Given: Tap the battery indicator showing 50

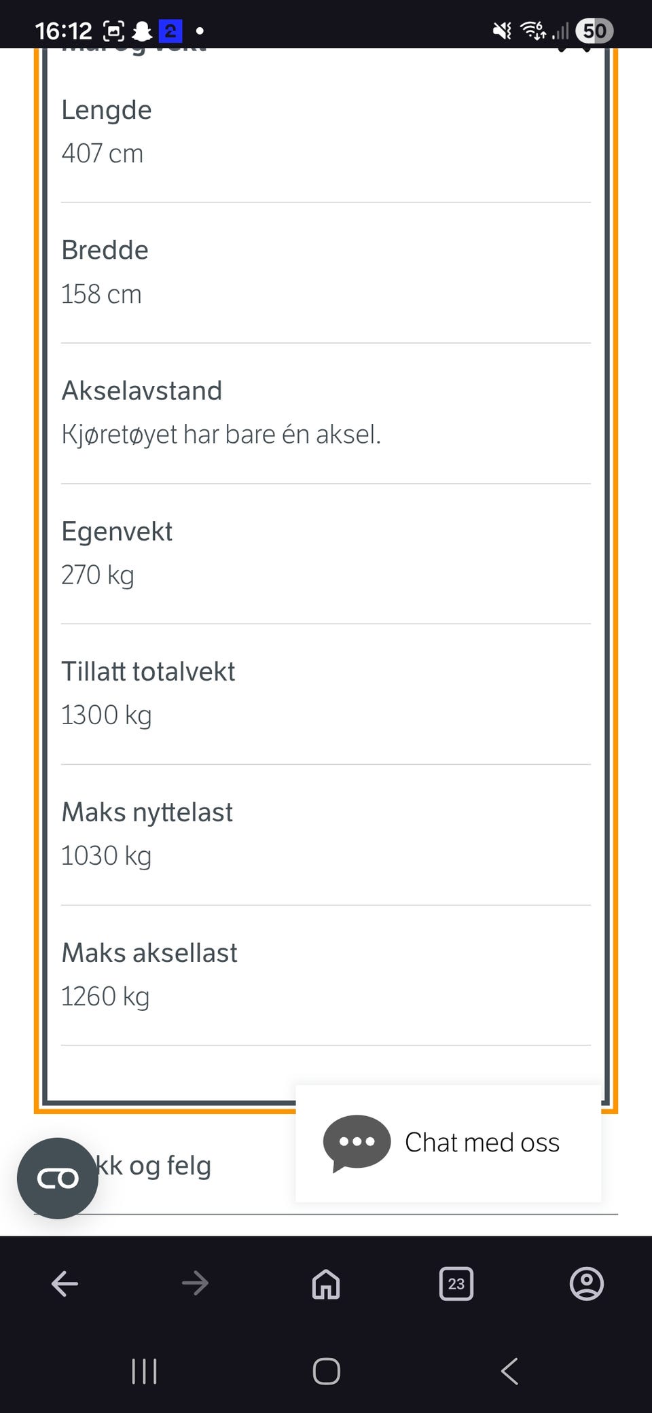Looking at the screenshot, I should coord(594,31).
